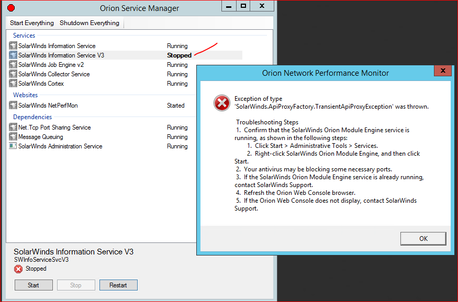The height and width of the screenshot is (302, 458).
Task: Click the SolarWinds Administration Service icon
Action: coord(13,146)
